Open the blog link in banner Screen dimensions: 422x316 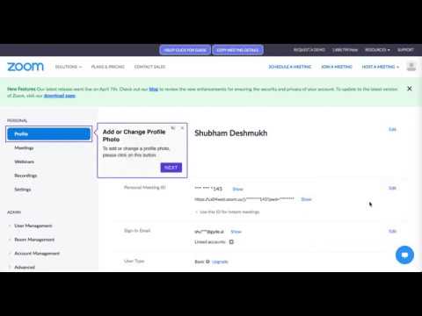154,89
